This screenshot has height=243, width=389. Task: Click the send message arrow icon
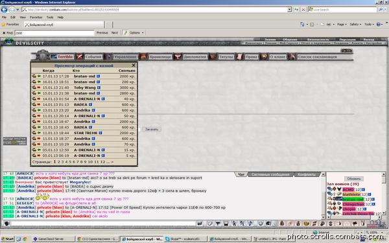pos(200,224)
